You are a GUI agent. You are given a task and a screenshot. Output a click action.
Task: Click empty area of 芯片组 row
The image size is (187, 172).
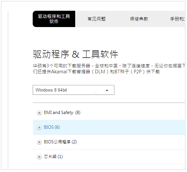click(123, 157)
